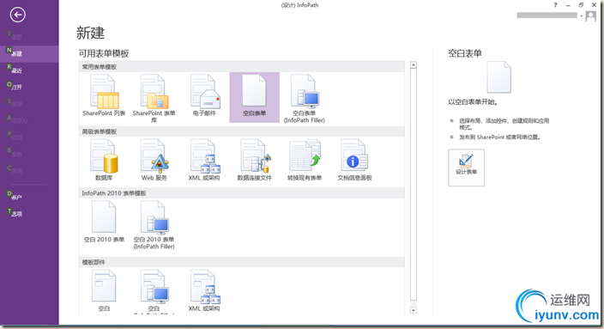Image resolution: width=604 pixels, height=329 pixels.
Task: Choose 空白 2010 表单 (InfoPath Filler)
Action: (x=154, y=224)
